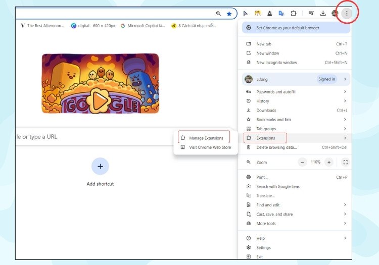Open the Extensions menu item
Image resolution: width=379 pixels, height=265 pixels.
click(296, 138)
